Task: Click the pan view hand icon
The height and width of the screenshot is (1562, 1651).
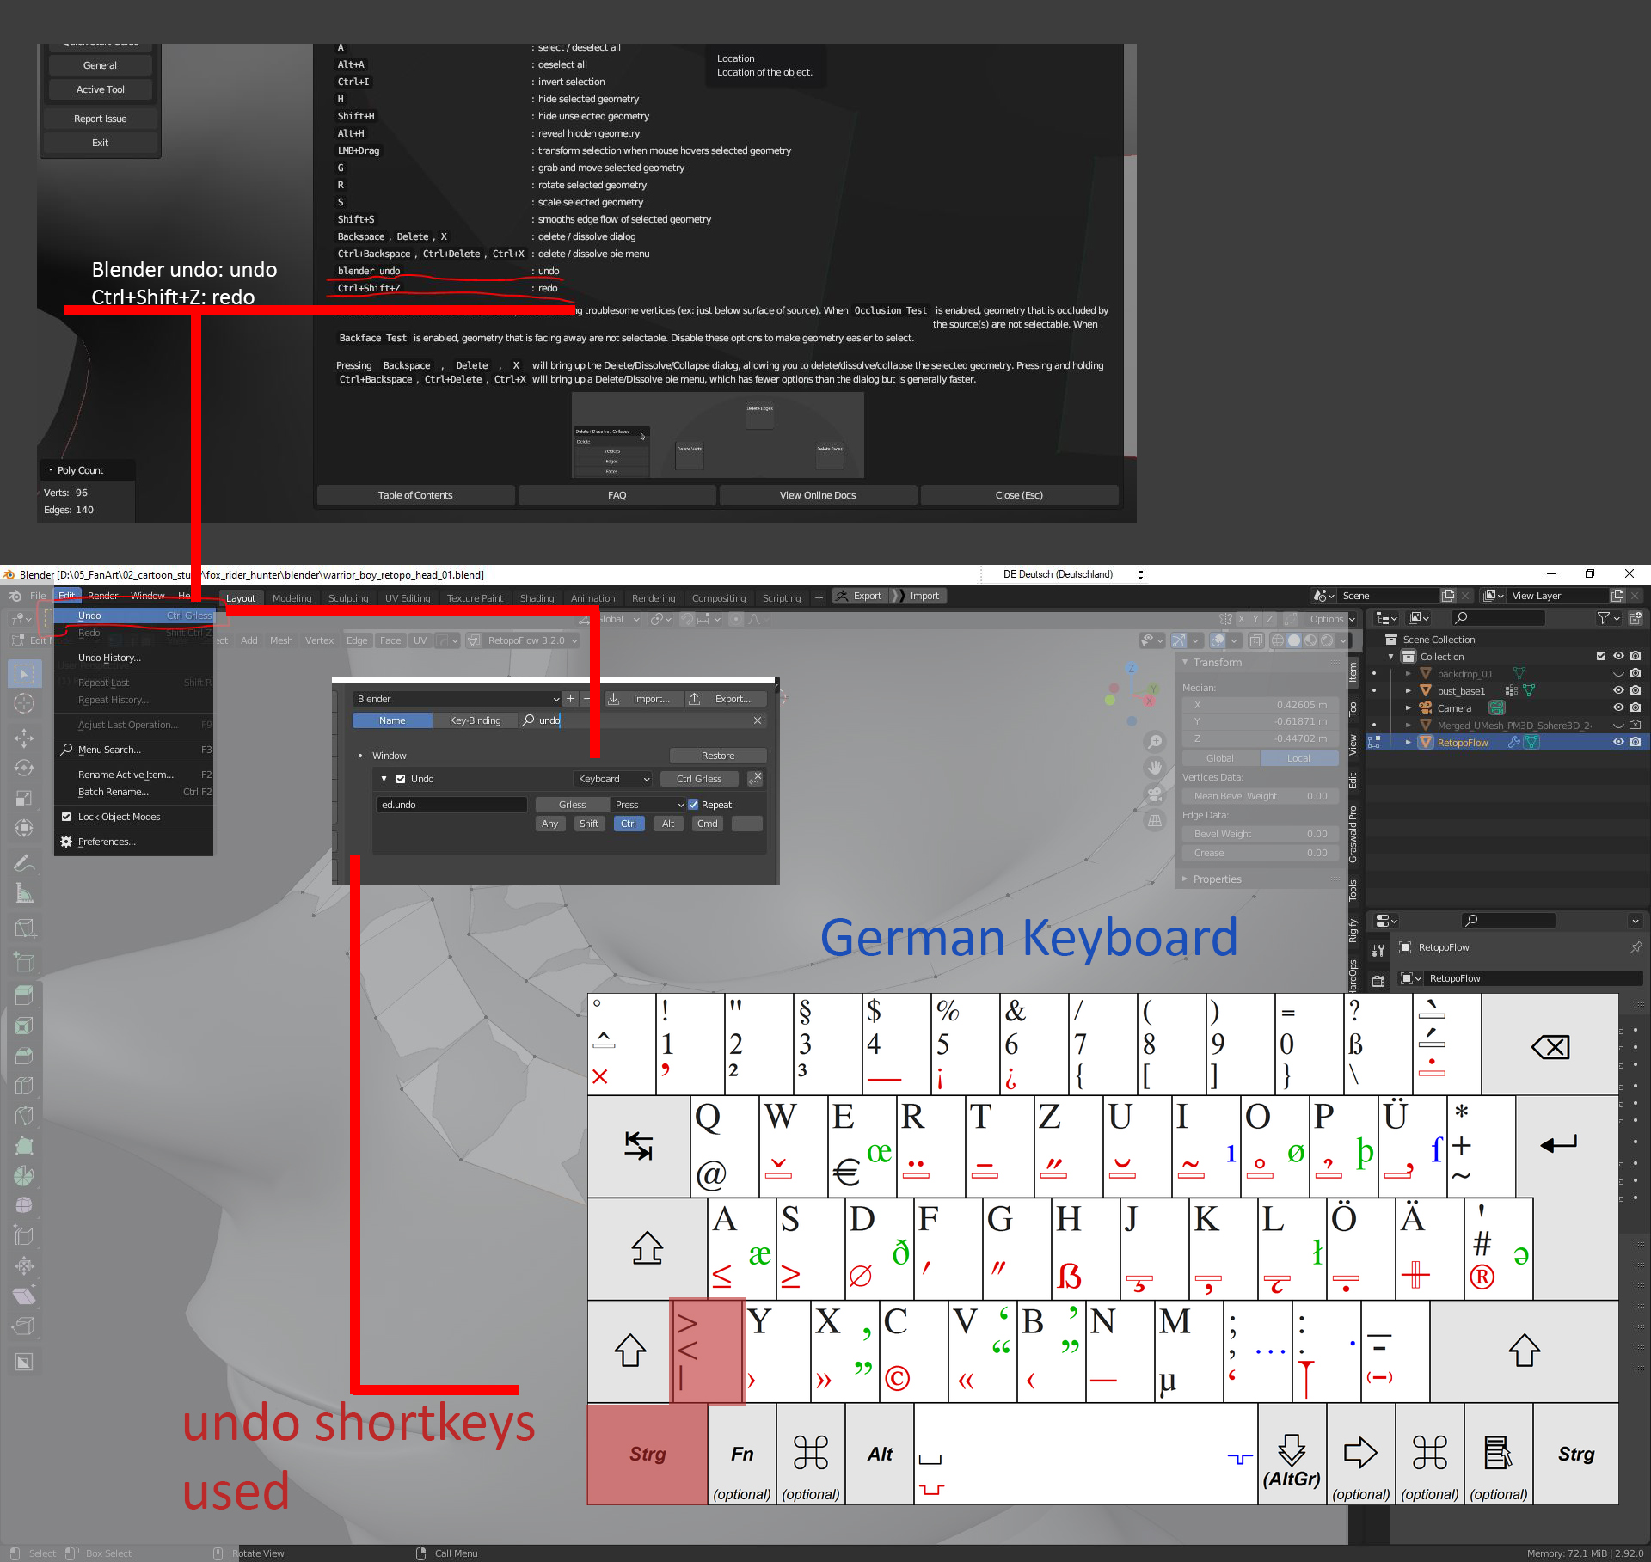Action: pyautogui.click(x=1155, y=768)
